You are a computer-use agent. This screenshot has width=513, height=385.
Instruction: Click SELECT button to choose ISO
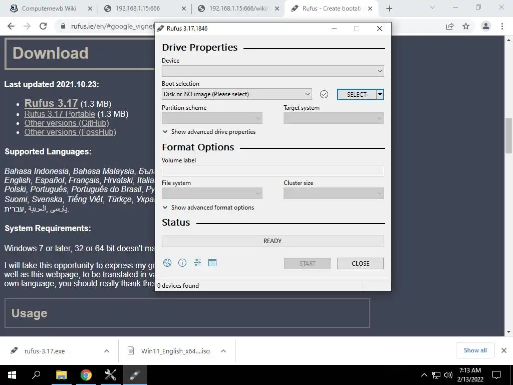357,95
